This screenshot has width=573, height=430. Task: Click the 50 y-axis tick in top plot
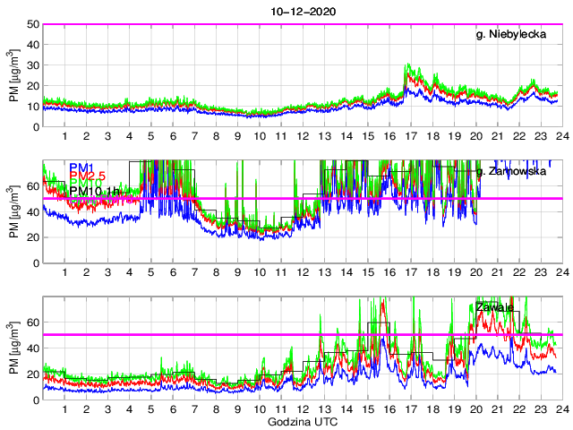click(31, 24)
